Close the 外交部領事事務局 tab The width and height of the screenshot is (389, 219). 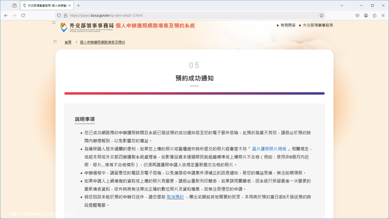point(70,5)
